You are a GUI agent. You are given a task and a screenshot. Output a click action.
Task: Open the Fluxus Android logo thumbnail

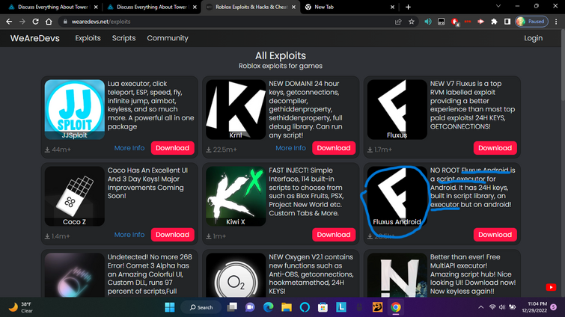[x=397, y=196]
